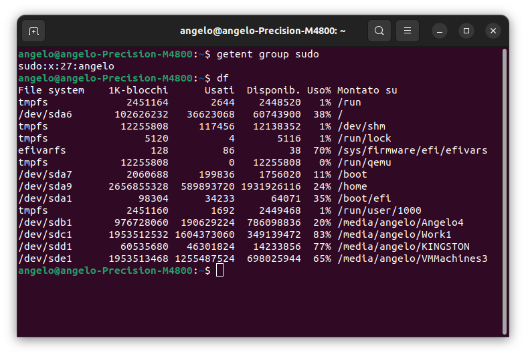Open a new terminal tab
Screen dimensions: 526x356
[x=33, y=31]
